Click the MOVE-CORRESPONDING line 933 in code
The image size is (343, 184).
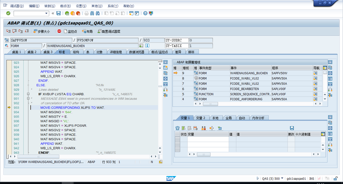(x=73, y=108)
